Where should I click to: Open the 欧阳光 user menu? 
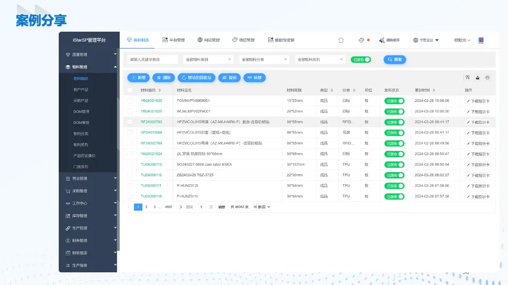pos(462,40)
